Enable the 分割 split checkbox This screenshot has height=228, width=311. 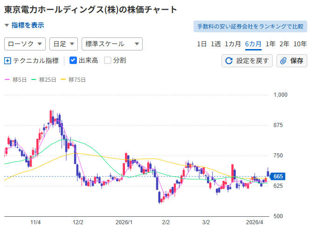[108, 60]
